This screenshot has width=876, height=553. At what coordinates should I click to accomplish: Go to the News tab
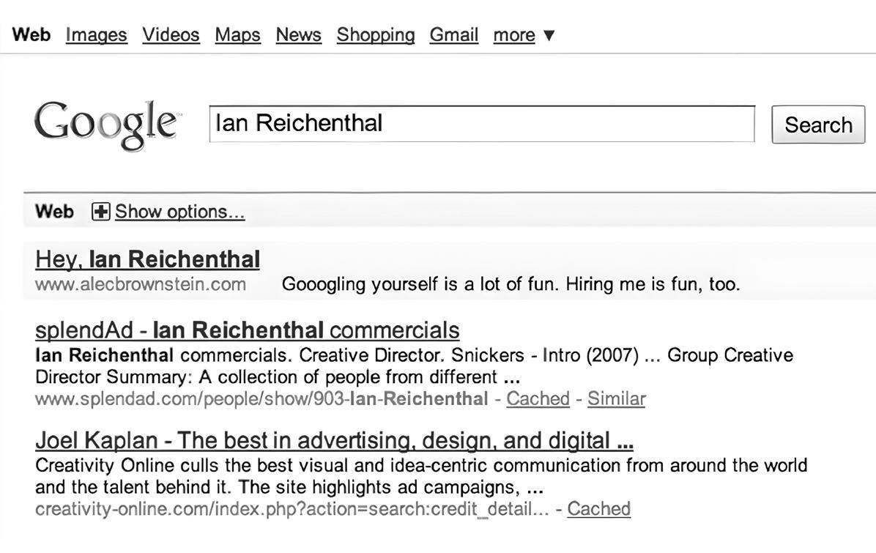[298, 35]
